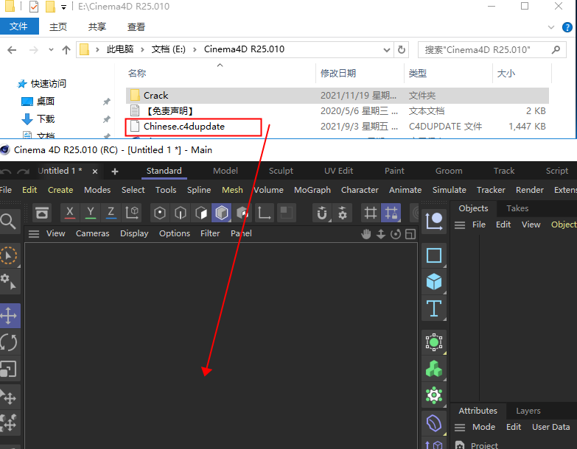The height and width of the screenshot is (449, 577).
Task: Select the Move tool in left toolbar
Action: [9, 317]
